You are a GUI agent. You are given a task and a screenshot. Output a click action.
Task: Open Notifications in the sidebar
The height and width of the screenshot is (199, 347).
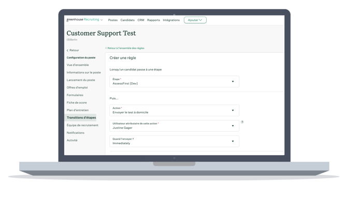(x=76, y=133)
